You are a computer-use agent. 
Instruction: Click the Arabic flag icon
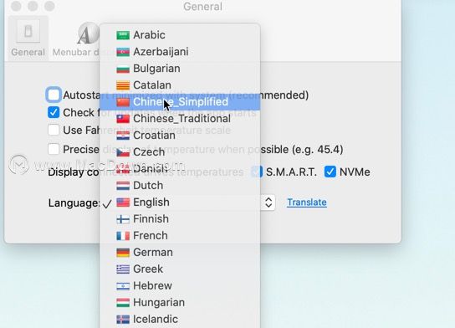point(123,35)
